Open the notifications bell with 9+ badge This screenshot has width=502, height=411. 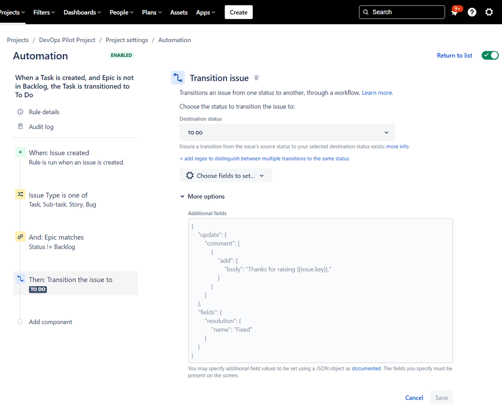click(455, 12)
